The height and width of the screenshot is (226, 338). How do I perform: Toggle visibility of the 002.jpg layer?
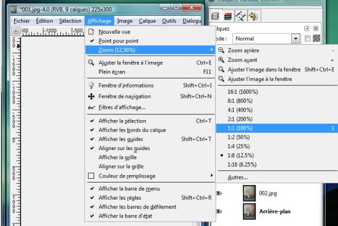218,193
